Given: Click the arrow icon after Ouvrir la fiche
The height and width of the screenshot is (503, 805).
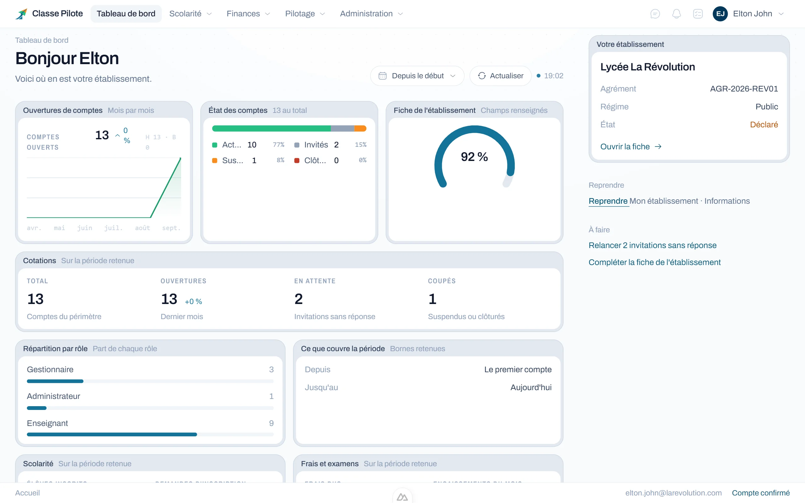Looking at the screenshot, I should pos(658,147).
